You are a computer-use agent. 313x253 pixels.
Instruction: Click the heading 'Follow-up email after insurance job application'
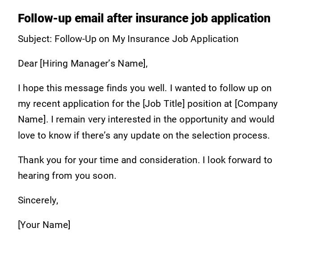click(144, 18)
